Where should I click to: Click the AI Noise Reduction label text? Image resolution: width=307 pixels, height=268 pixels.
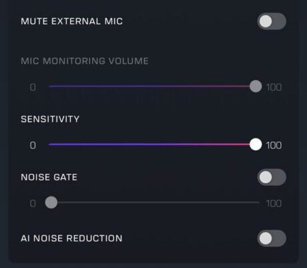(71, 239)
